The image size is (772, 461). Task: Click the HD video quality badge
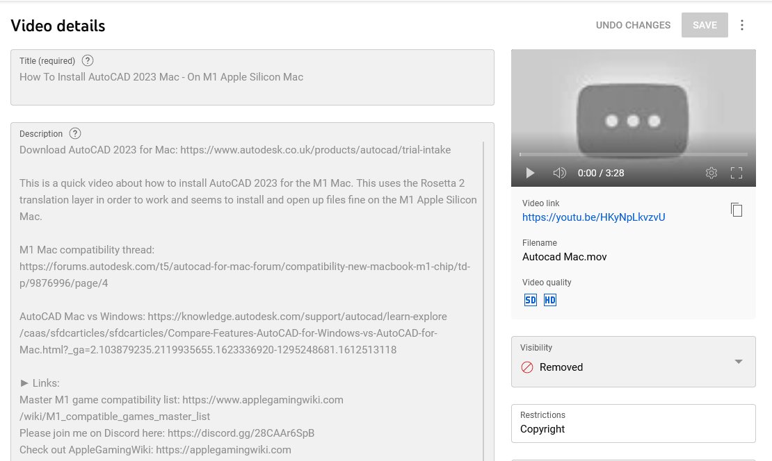coord(550,300)
